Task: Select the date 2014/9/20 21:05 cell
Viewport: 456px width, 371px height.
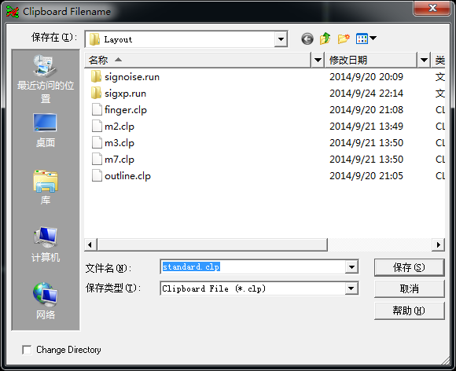Action: coord(366,175)
